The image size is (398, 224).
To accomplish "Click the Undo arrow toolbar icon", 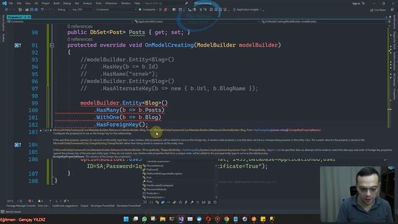I will (x=42, y=10).
